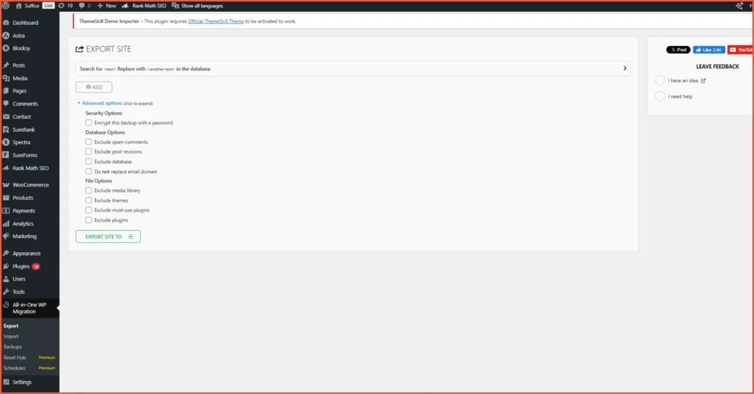Viewport: 754px width, 394px height.
Task: Click the WordPress logo icon in admin bar
Action: point(6,6)
